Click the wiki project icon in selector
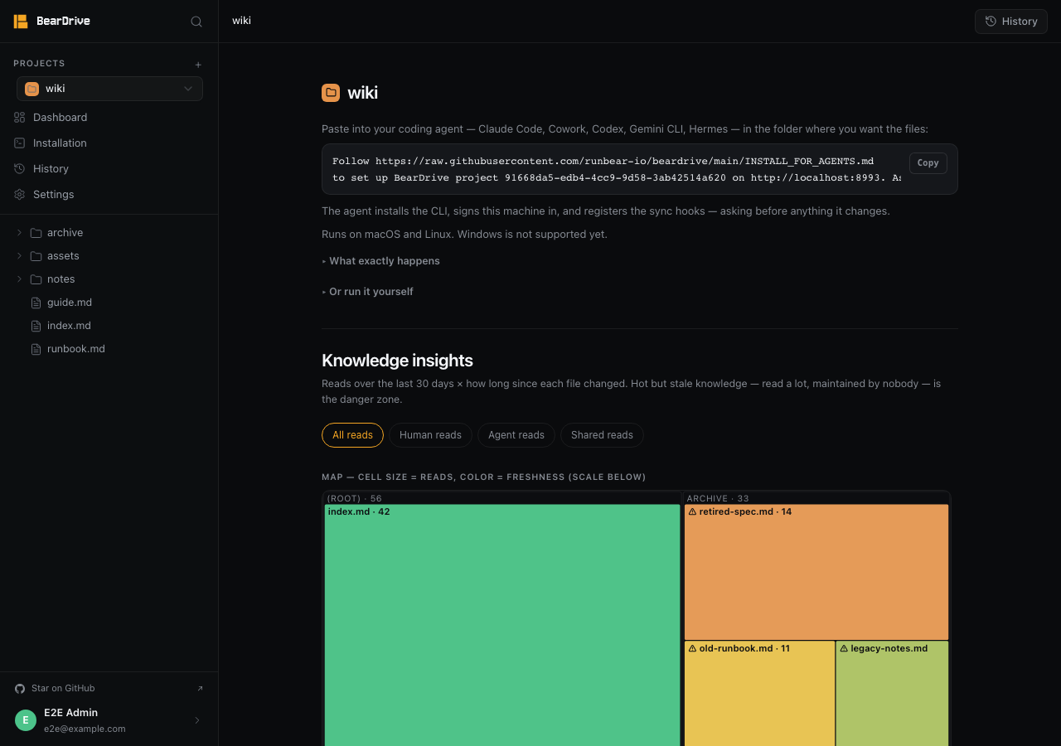 (x=32, y=89)
